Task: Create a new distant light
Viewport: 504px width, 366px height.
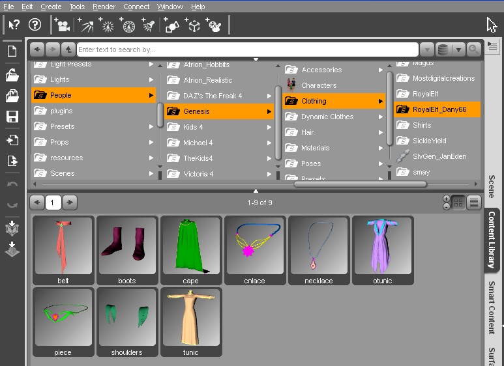Action: pos(85,25)
